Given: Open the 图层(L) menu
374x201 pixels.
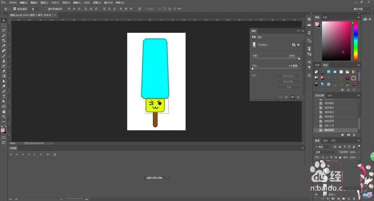Looking at the screenshot, I should (x=45, y=3).
